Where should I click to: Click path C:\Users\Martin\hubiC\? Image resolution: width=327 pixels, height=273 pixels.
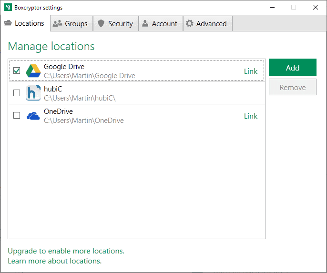tap(80, 98)
